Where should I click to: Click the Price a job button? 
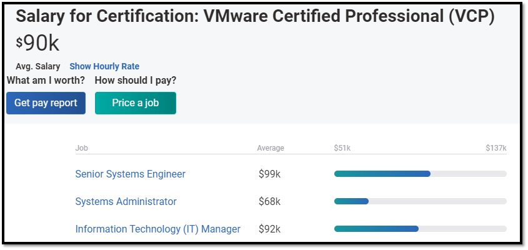(x=136, y=103)
